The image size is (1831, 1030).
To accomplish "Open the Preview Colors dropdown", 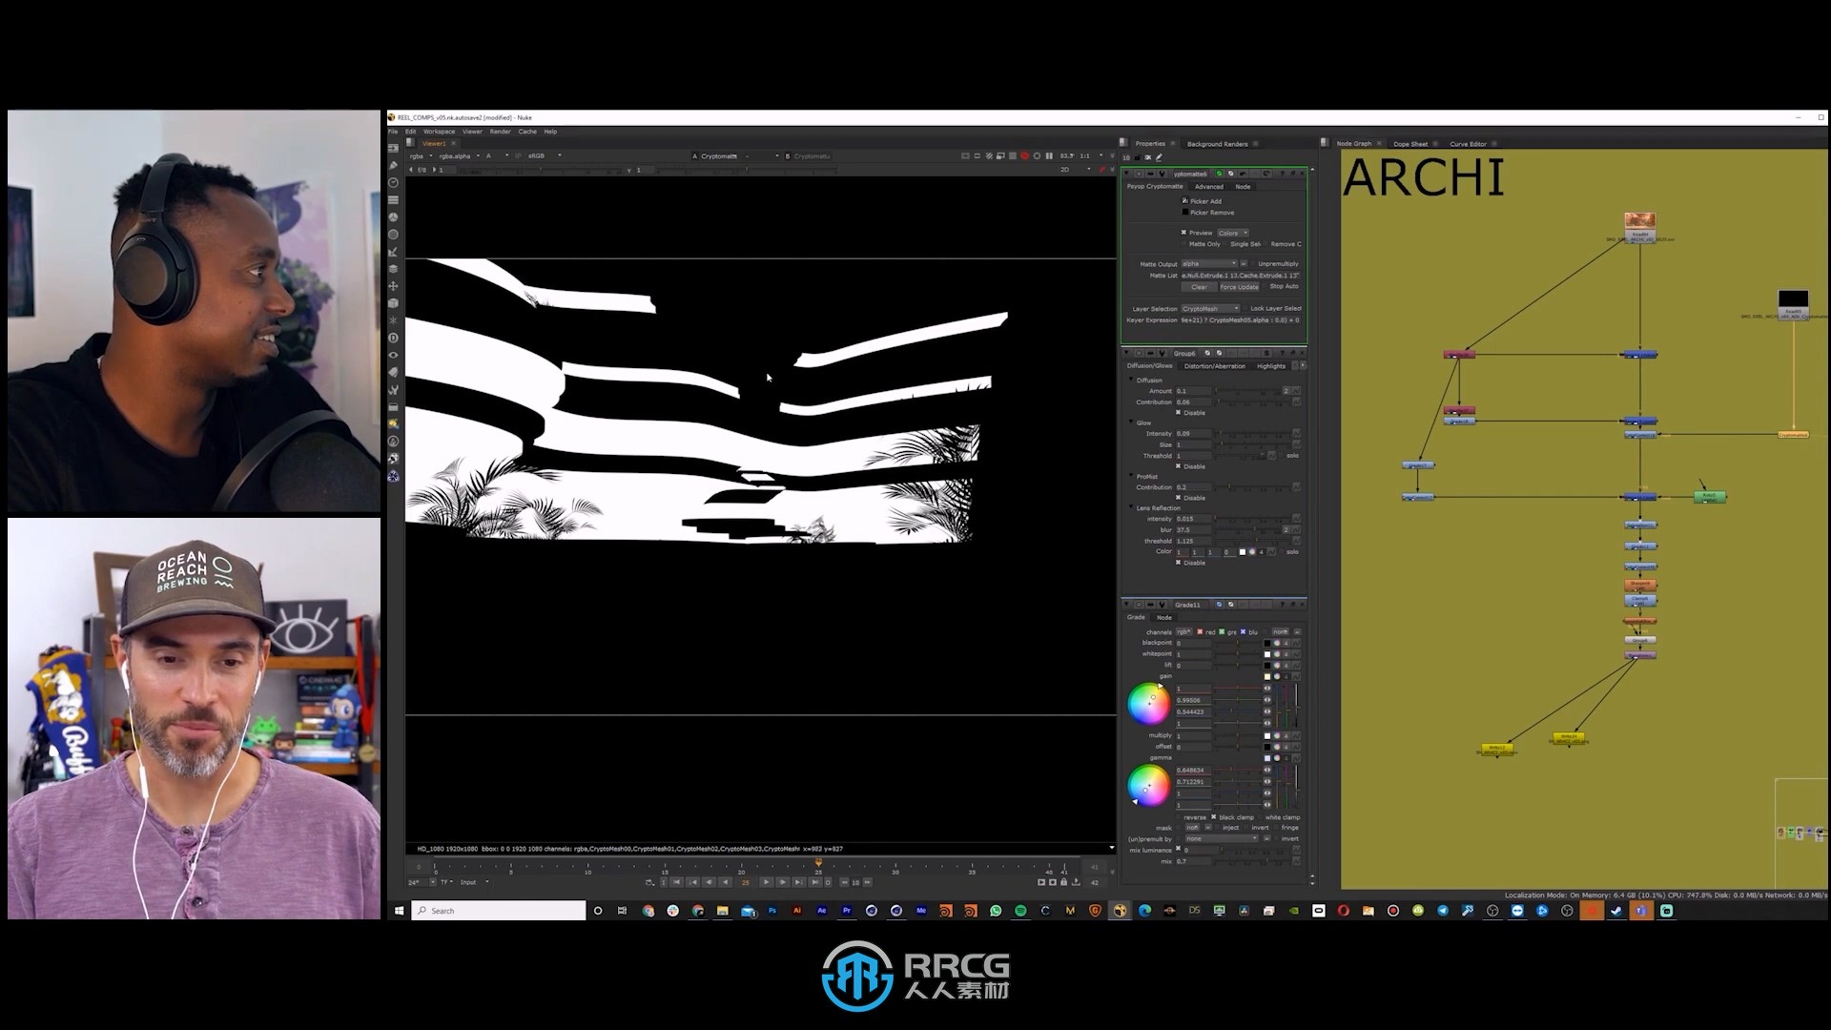I will pyautogui.click(x=1232, y=233).
